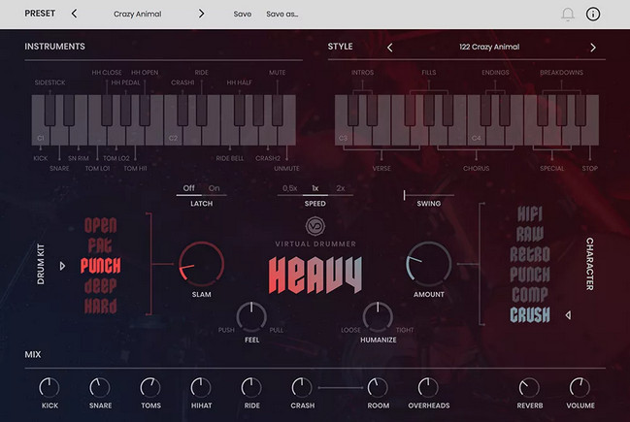The image size is (630, 422).
Task: Click the Amount knob
Action: [x=429, y=264]
